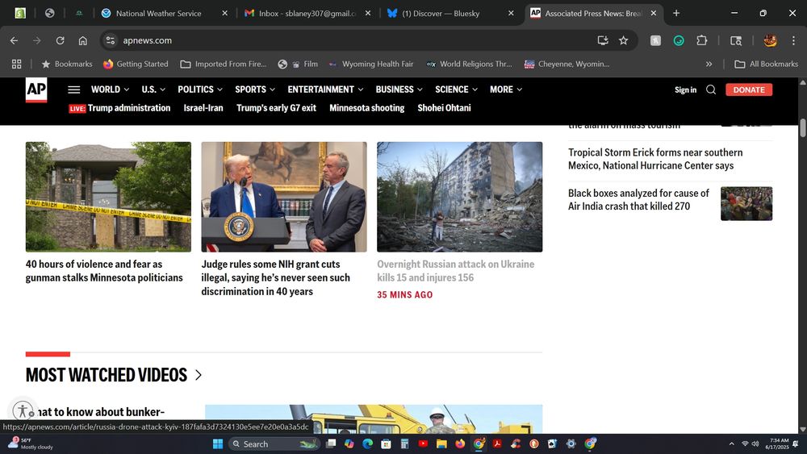Open Windows Start menu
The width and height of the screenshot is (807, 454).
pyautogui.click(x=218, y=444)
